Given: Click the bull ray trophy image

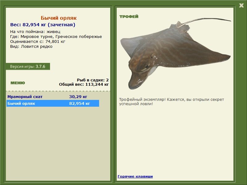Looking at the screenshot, I should [175, 53].
